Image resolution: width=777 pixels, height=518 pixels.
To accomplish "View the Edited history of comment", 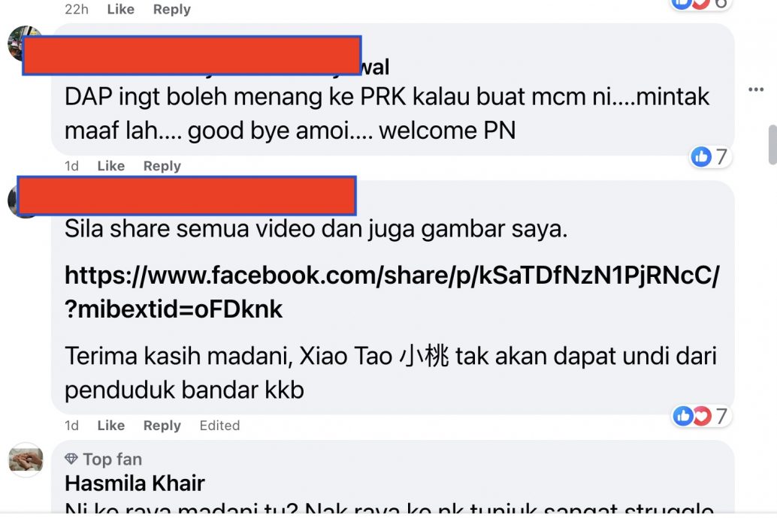I will pos(219,426).
